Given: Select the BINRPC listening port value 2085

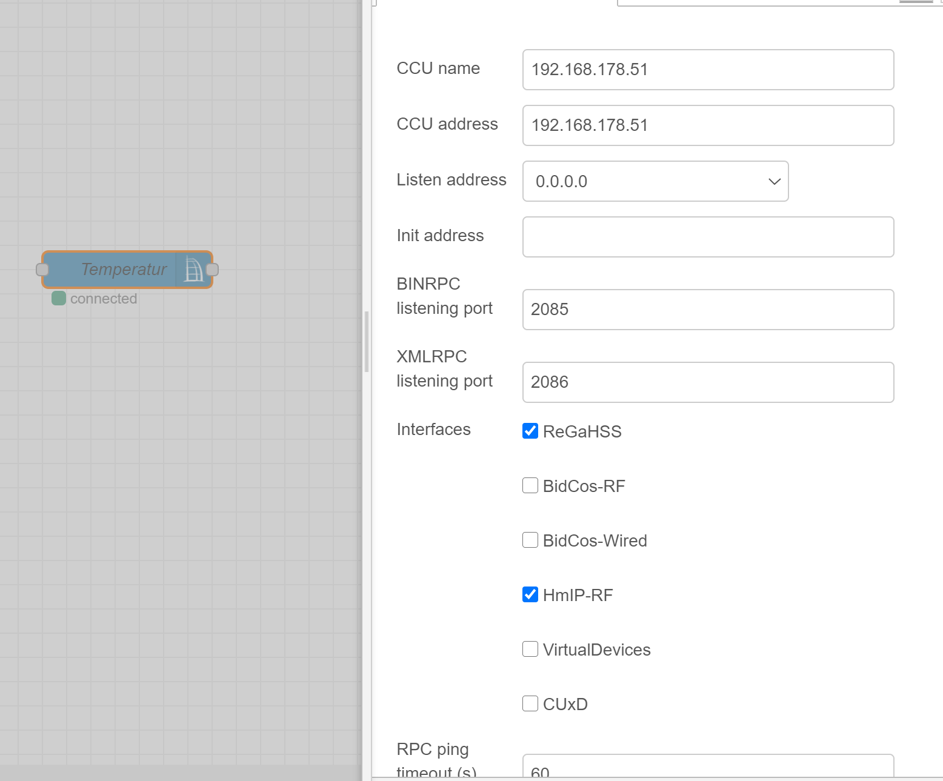Looking at the screenshot, I should point(708,310).
